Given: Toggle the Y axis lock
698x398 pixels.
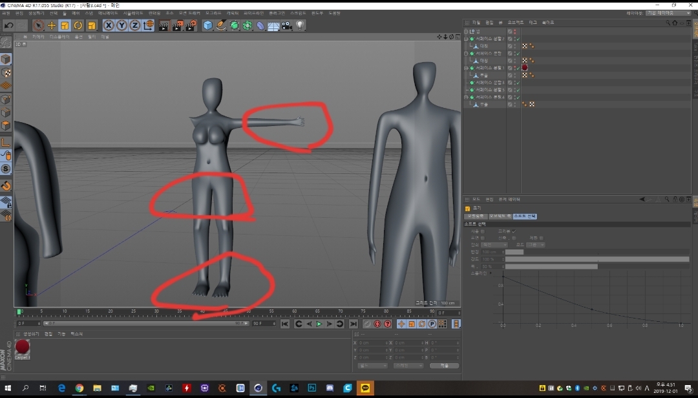Looking at the screenshot, I should click(122, 25).
